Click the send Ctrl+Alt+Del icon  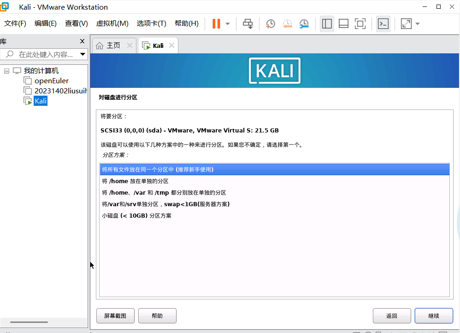(x=248, y=24)
